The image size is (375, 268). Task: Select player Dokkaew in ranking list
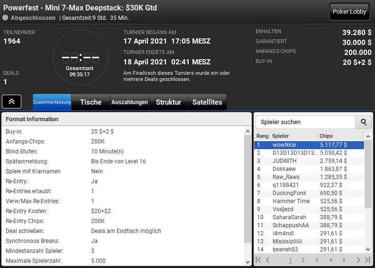tap(284, 169)
